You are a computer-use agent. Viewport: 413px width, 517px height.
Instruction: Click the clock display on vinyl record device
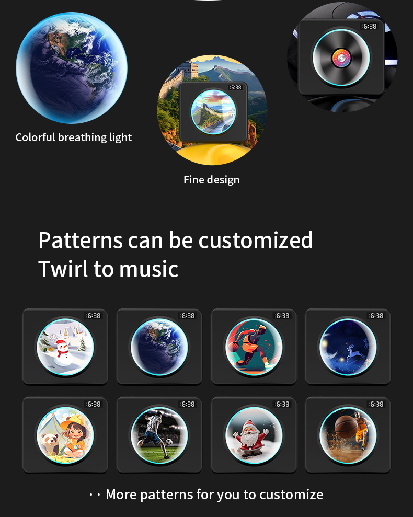370,26
